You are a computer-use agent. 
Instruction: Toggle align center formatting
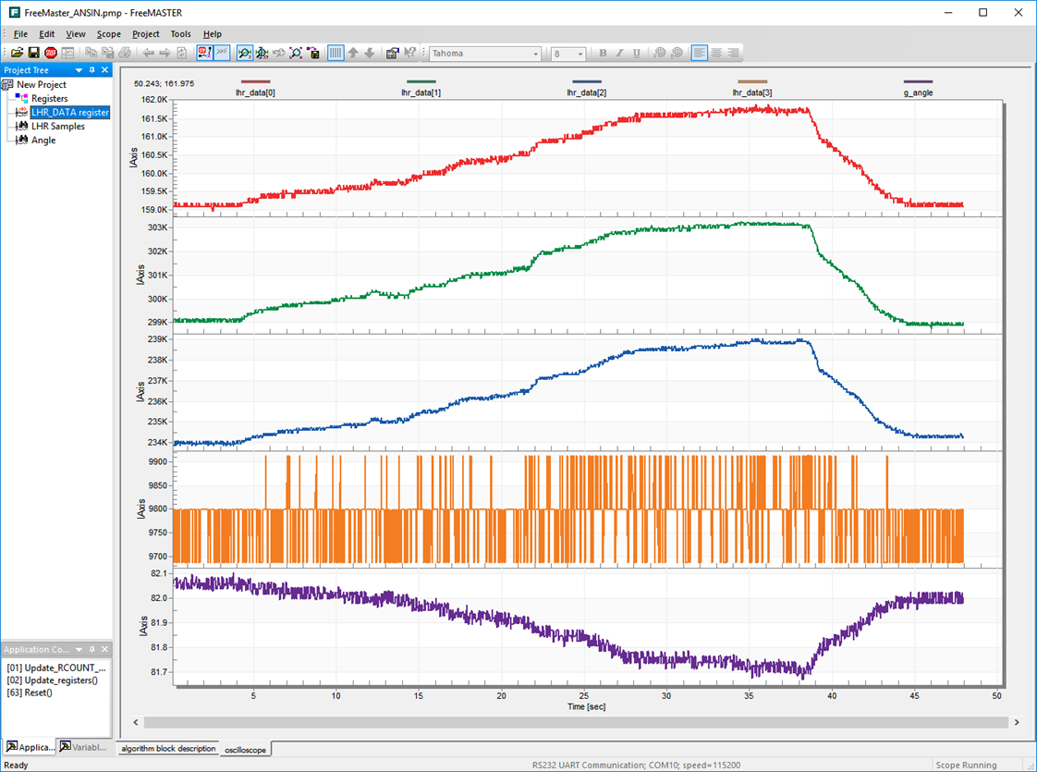coord(716,53)
